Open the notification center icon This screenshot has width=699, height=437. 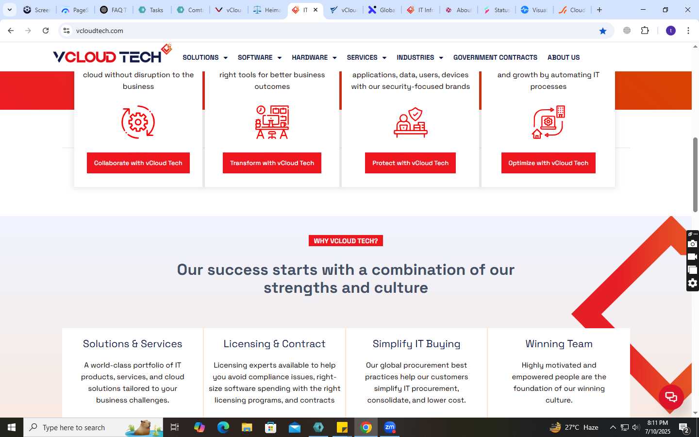pyautogui.click(x=684, y=427)
